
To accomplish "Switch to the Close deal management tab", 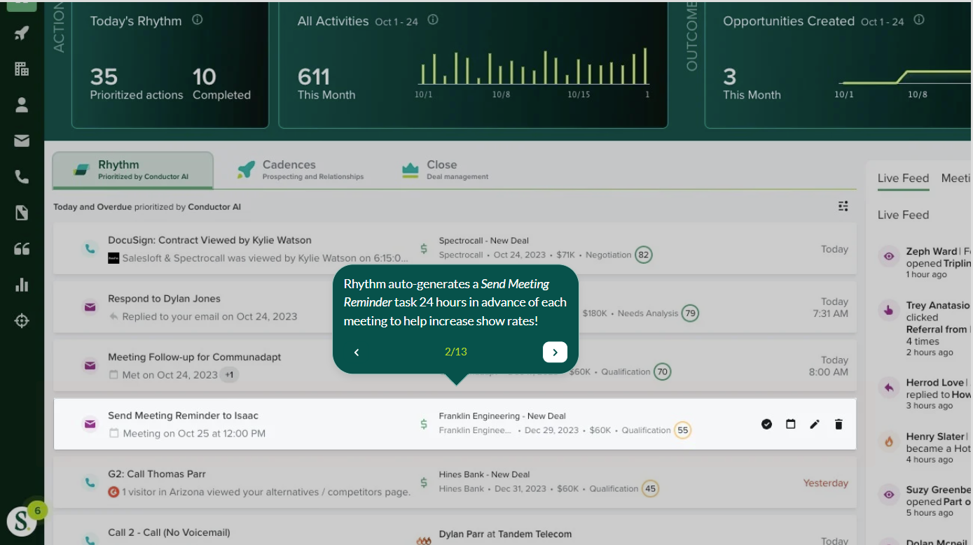I will point(445,170).
